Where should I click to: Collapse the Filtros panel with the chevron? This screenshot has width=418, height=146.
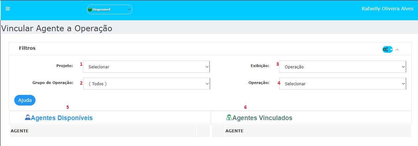[397, 49]
